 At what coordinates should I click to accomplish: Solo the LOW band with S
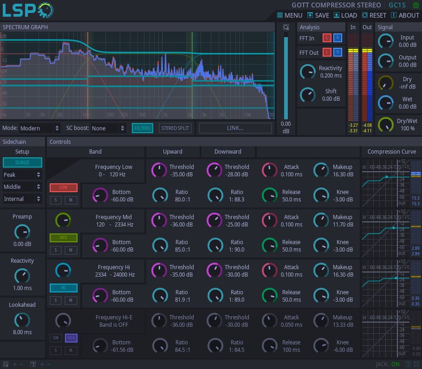[x=56, y=200]
